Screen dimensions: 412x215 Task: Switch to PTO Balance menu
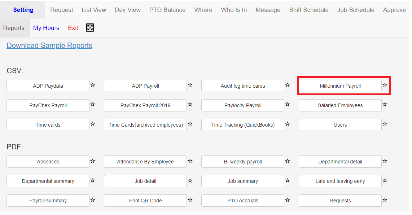167,10
